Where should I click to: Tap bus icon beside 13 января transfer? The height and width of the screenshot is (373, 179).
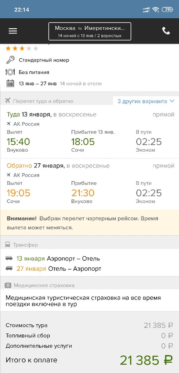point(9,258)
